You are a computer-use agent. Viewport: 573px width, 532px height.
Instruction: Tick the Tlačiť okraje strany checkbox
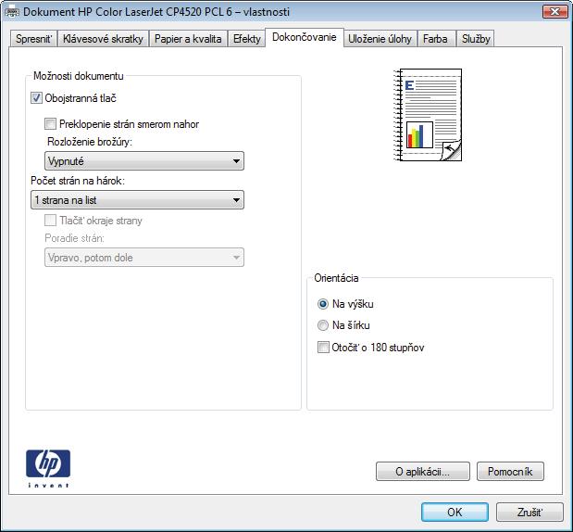point(50,221)
